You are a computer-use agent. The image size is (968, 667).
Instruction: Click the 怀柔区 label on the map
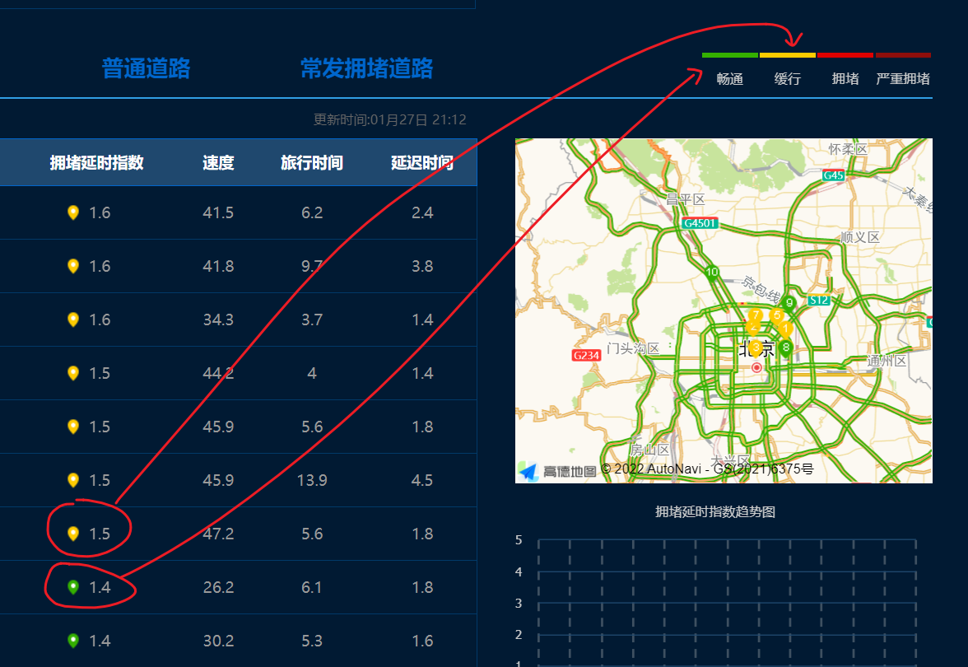[848, 149]
